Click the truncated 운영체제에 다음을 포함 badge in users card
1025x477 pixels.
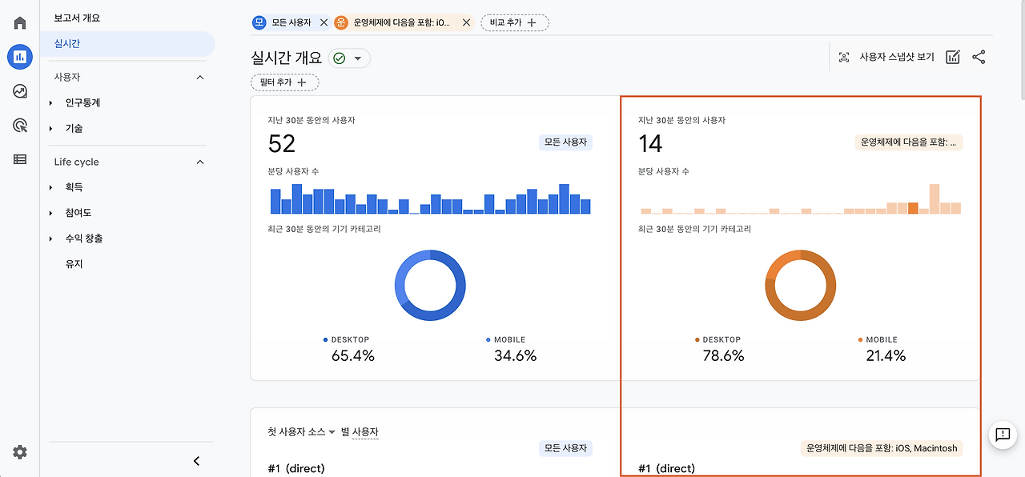coord(909,142)
